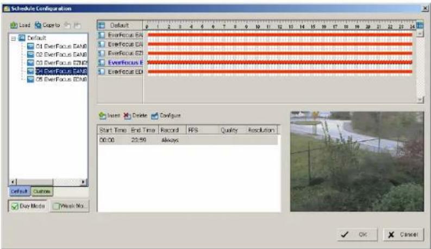The height and width of the screenshot is (249, 431).
Task: Click timeline scrollbar down arrow
Action: click(x=420, y=99)
